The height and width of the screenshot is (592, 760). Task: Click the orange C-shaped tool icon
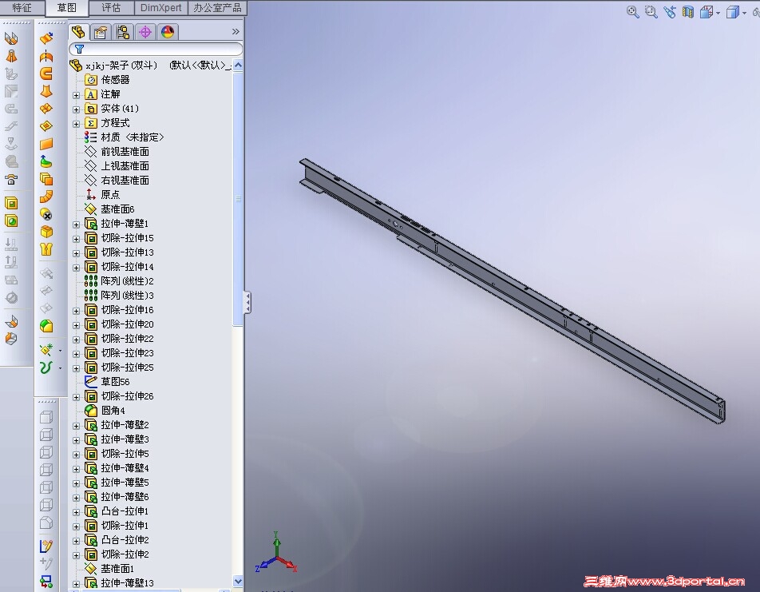coord(46,74)
